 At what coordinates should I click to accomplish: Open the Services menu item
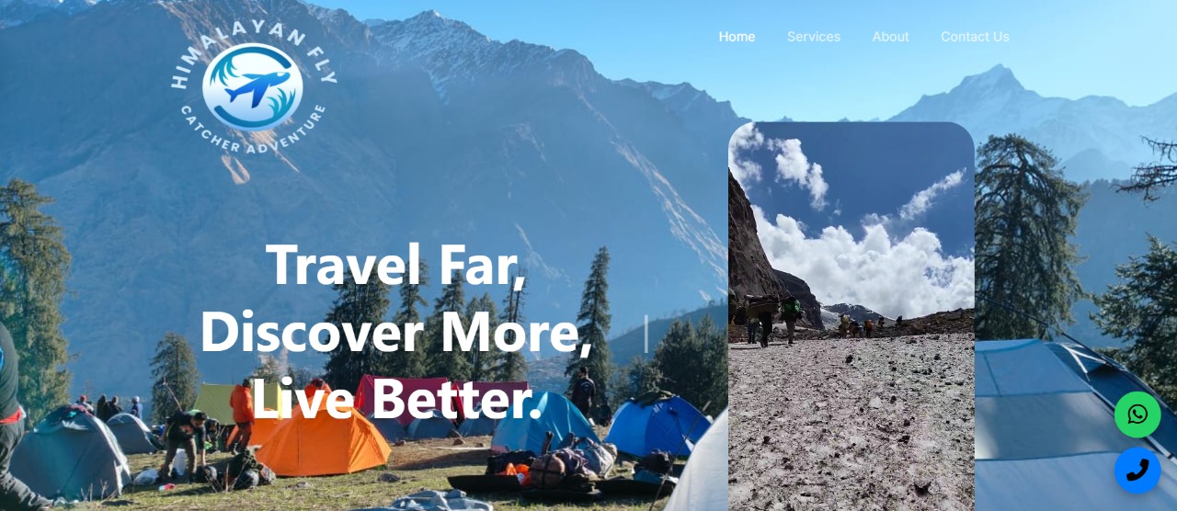[x=814, y=37]
